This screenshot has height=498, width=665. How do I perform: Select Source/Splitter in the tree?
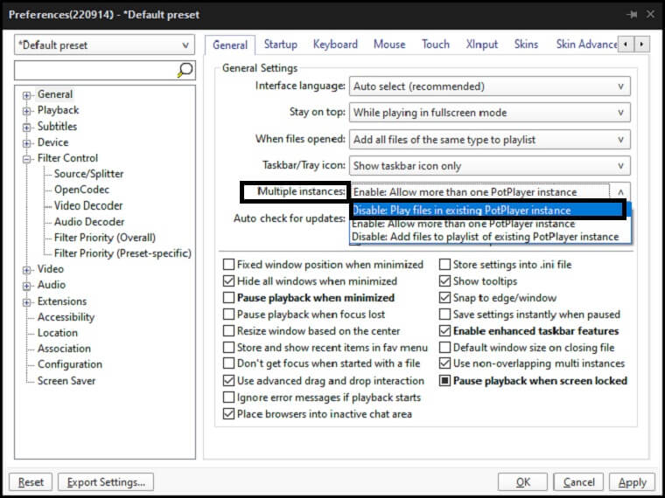[88, 174]
